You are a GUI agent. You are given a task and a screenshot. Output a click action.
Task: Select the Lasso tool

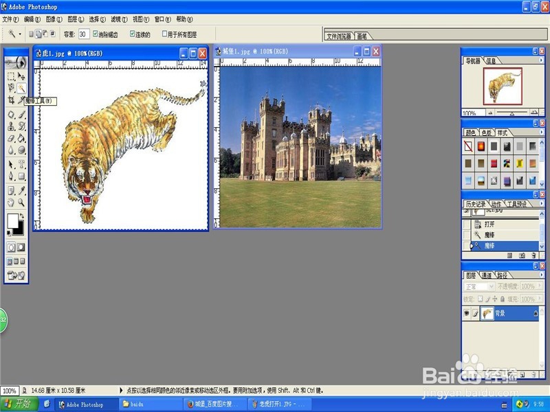point(11,88)
